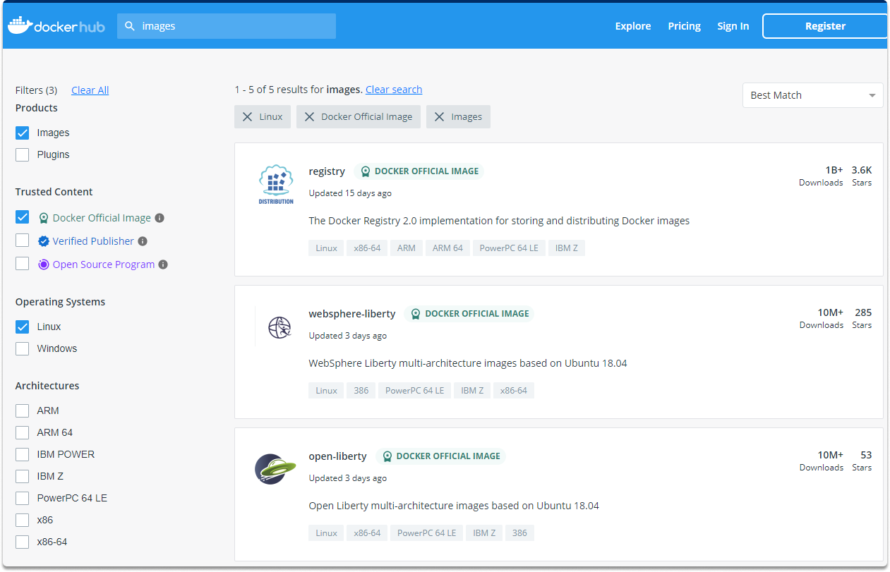The height and width of the screenshot is (572, 890).
Task: Click 285 Stars on websphere-liberty card
Action: 862,318
